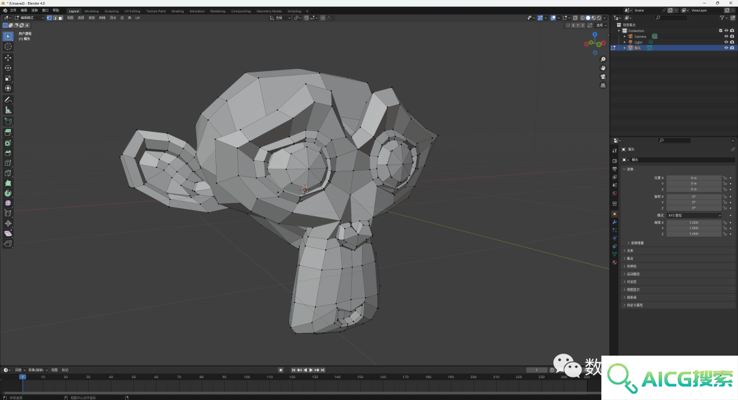Toggle mirror X axis button
The height and width of the screenshot is (400, 738).
click(x=573, y=25)
